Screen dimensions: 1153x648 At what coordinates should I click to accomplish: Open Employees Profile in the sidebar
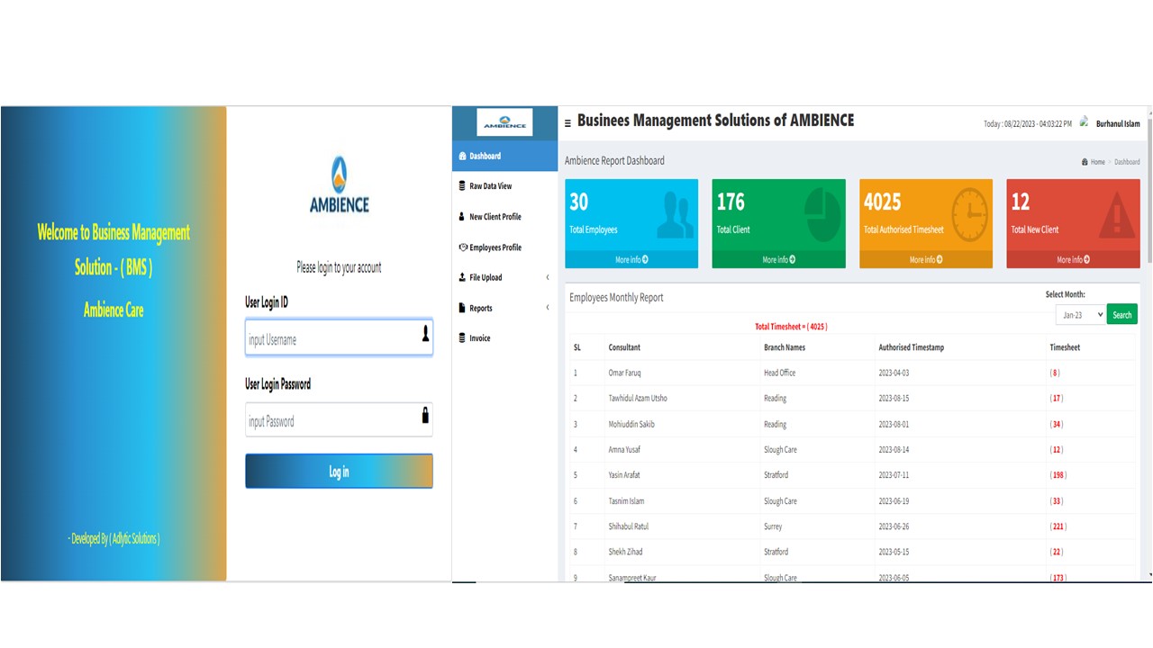tap(495, 247)
